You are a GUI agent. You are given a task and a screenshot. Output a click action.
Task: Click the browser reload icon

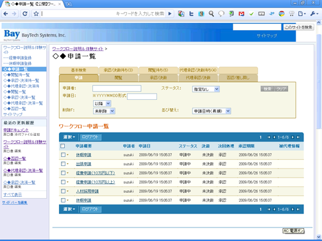25,14
